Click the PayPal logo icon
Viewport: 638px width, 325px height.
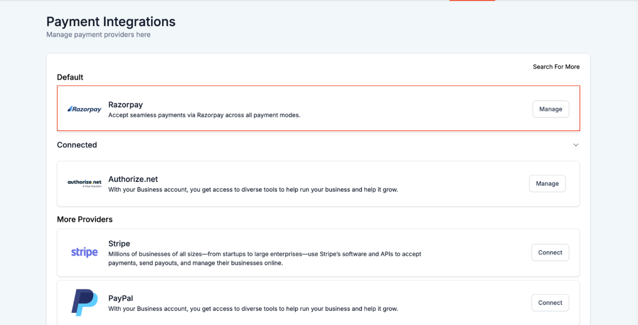(x=84, y=302)
